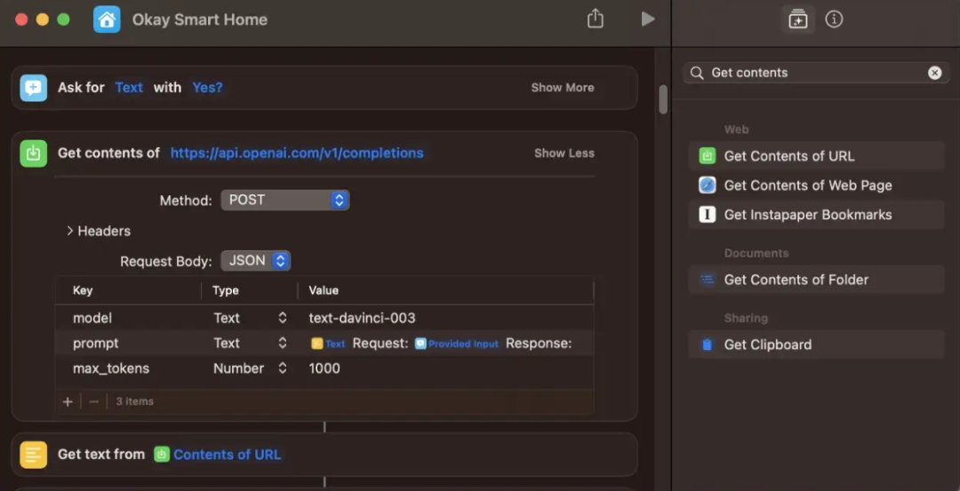Screen dimensions: 960x491
Task: Click the Instapaper icon in results
Action: 708,215
